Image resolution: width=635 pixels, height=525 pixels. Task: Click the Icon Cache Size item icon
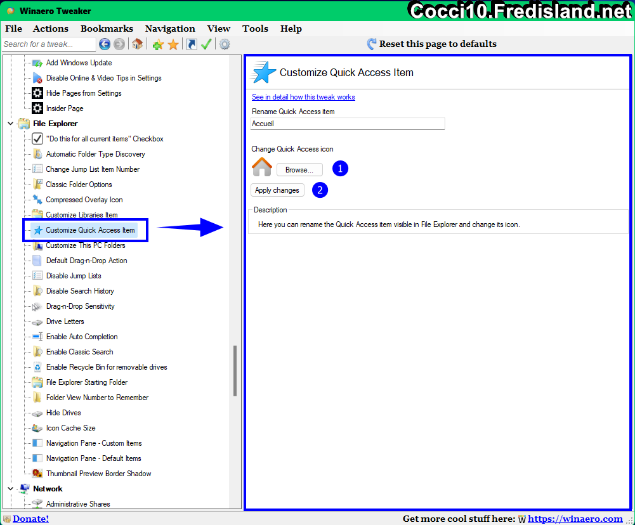(x=37, y=428)
